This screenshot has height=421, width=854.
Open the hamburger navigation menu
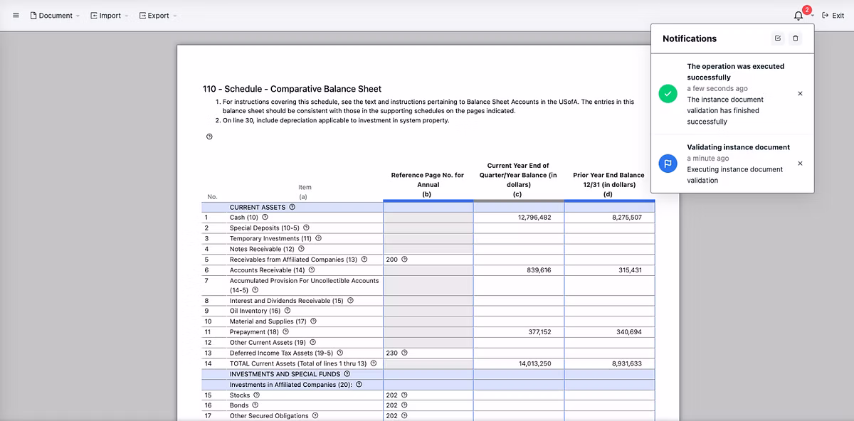[x=16, y=15]
